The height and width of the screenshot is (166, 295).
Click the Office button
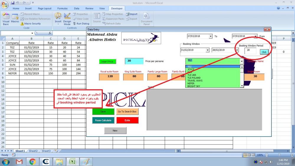[x=4, y=4]
